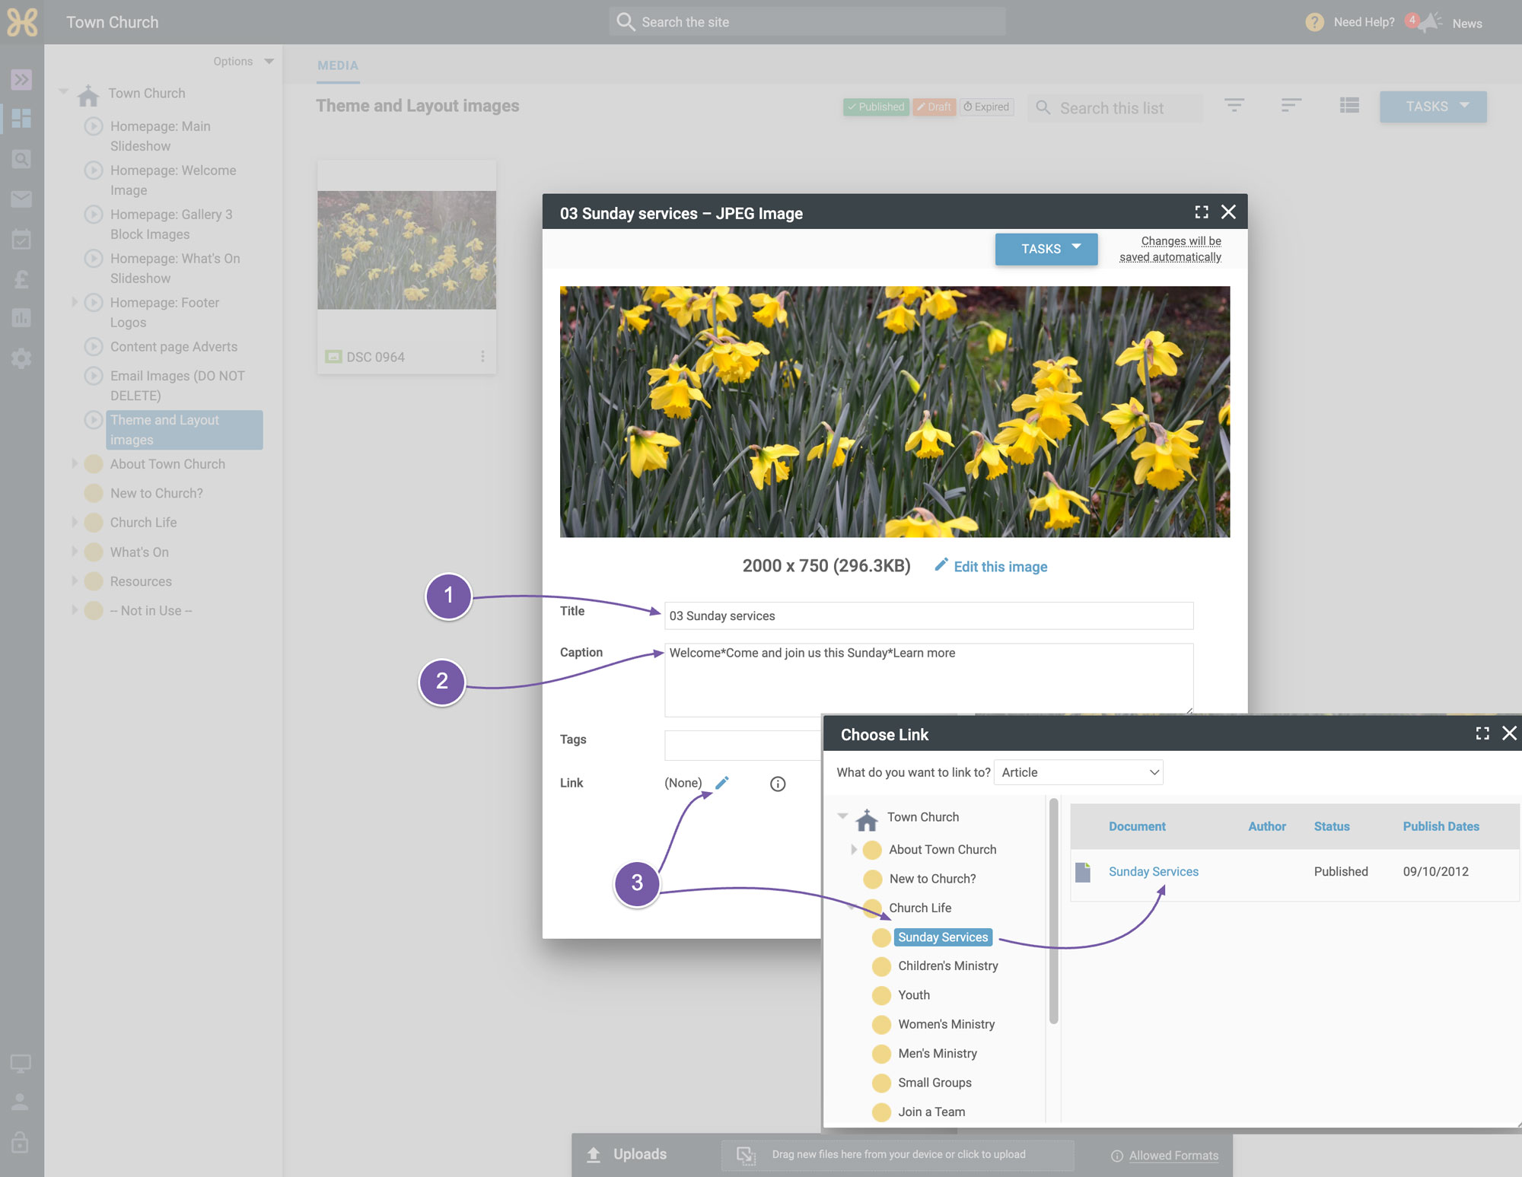Viewport: 1522px width, 1177px height.
Task: Switch to list view icon in media toolbar
Action: [1349, 105]
